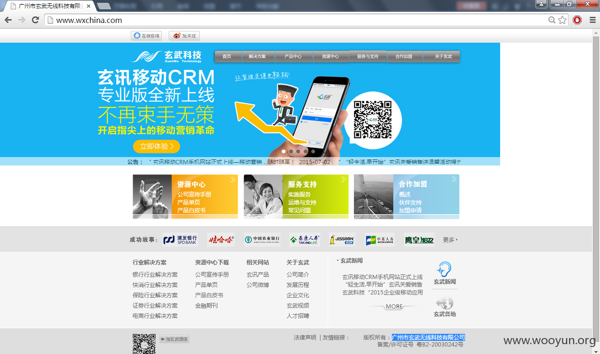
Task: Click the 鹰皇 success story logo
Action: pos(419,240)
